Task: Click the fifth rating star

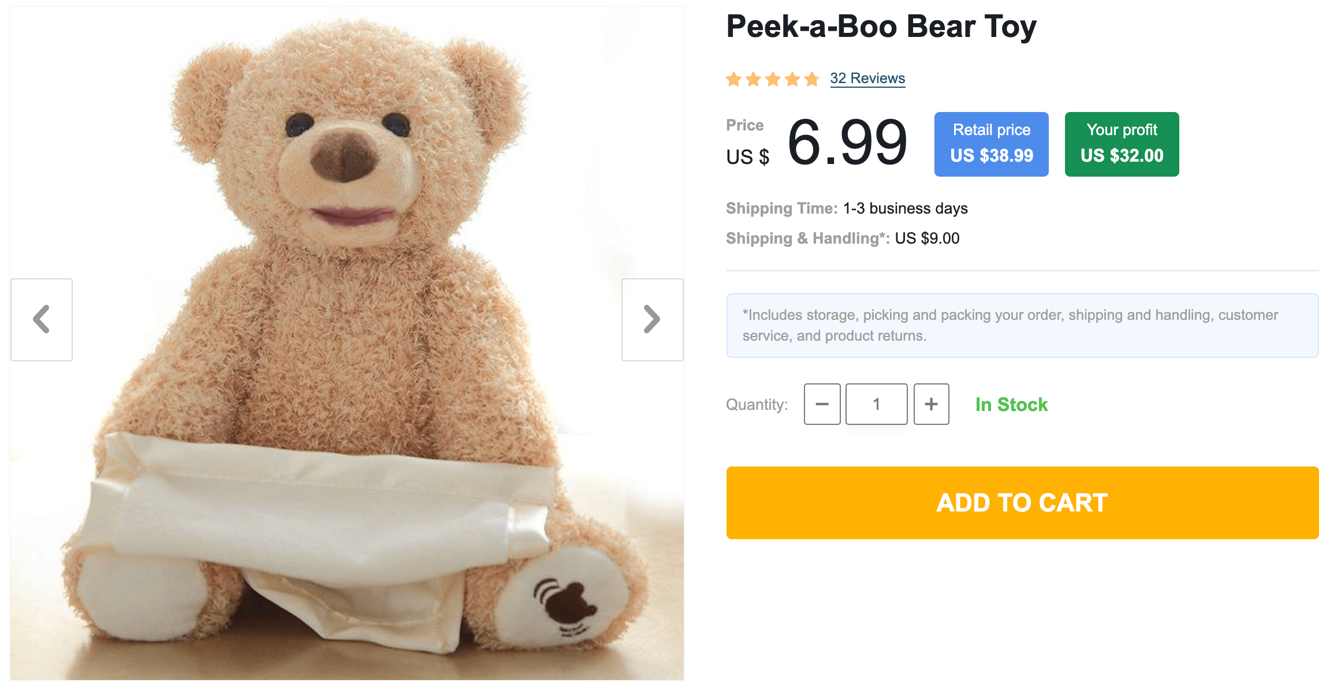Action: click(x=812, y=79)
